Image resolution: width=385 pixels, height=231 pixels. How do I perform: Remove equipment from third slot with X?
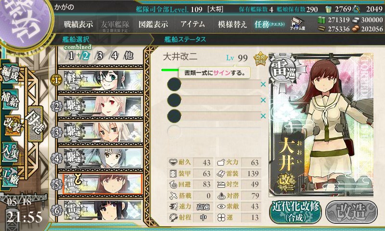[263, 116]
